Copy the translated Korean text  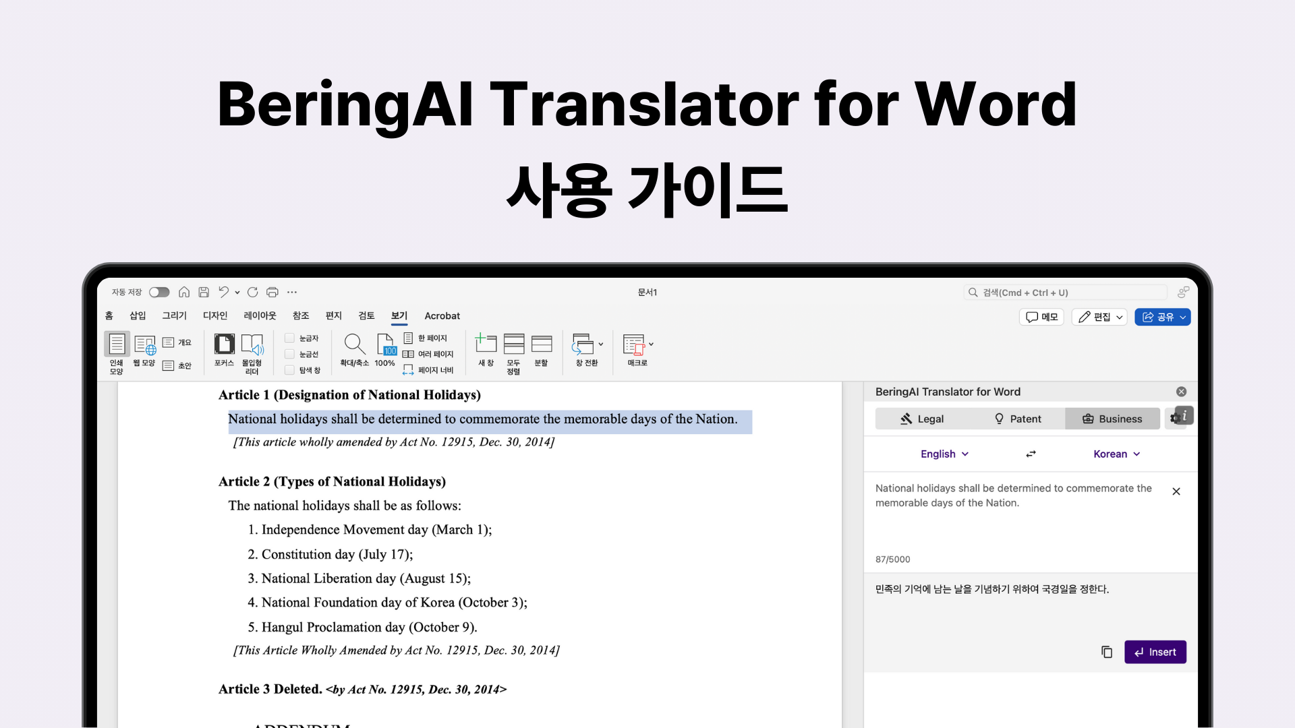(1107, 652)
